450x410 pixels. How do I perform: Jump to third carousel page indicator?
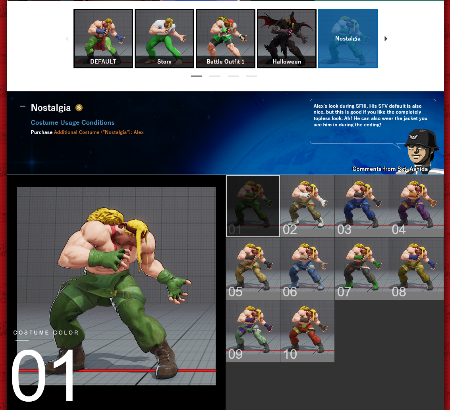pos(233,76)
